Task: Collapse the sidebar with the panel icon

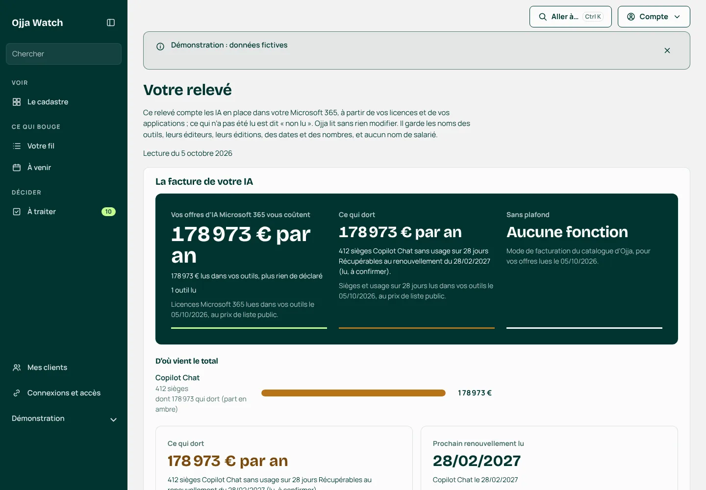Action: point(111,23)
